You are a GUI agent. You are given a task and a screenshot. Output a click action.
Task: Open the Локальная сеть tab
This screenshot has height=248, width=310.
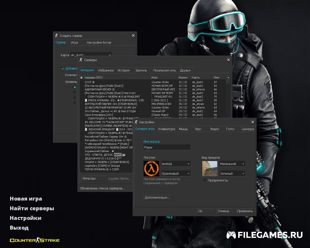(x=164, y=70)
